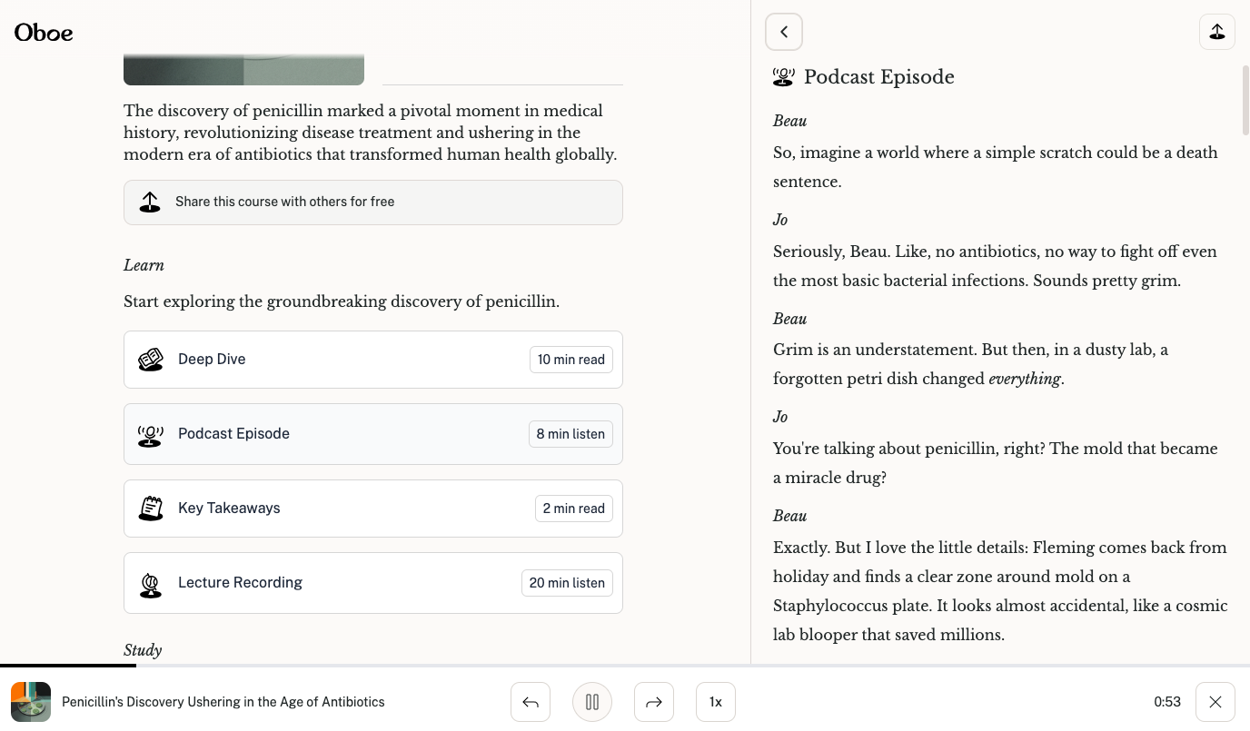Click the Lecture Recording icon

[x=151, y=584]
